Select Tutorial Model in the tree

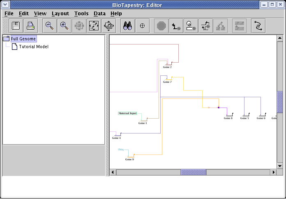[x=33, y=47]
